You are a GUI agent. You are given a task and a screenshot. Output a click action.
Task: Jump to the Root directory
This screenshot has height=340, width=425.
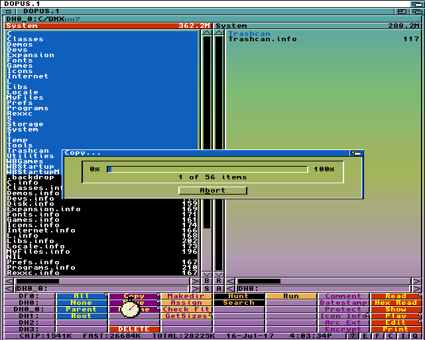coord(82,316)
